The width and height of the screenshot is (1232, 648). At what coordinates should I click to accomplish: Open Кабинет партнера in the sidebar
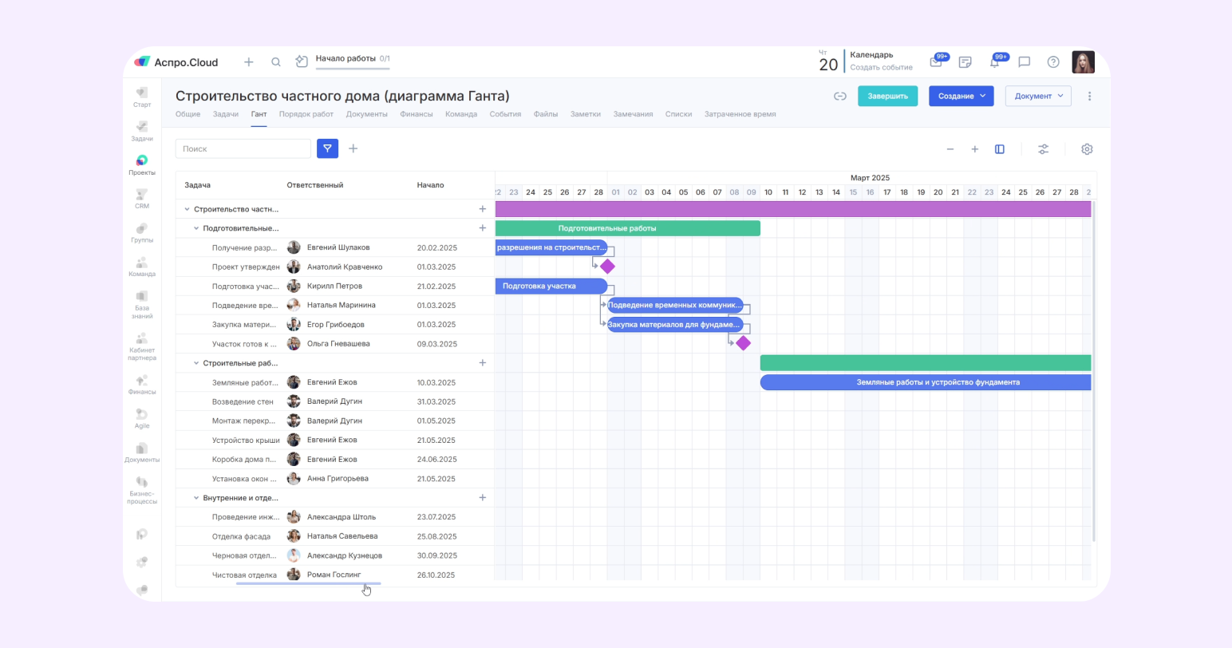[x=142, y=347]
